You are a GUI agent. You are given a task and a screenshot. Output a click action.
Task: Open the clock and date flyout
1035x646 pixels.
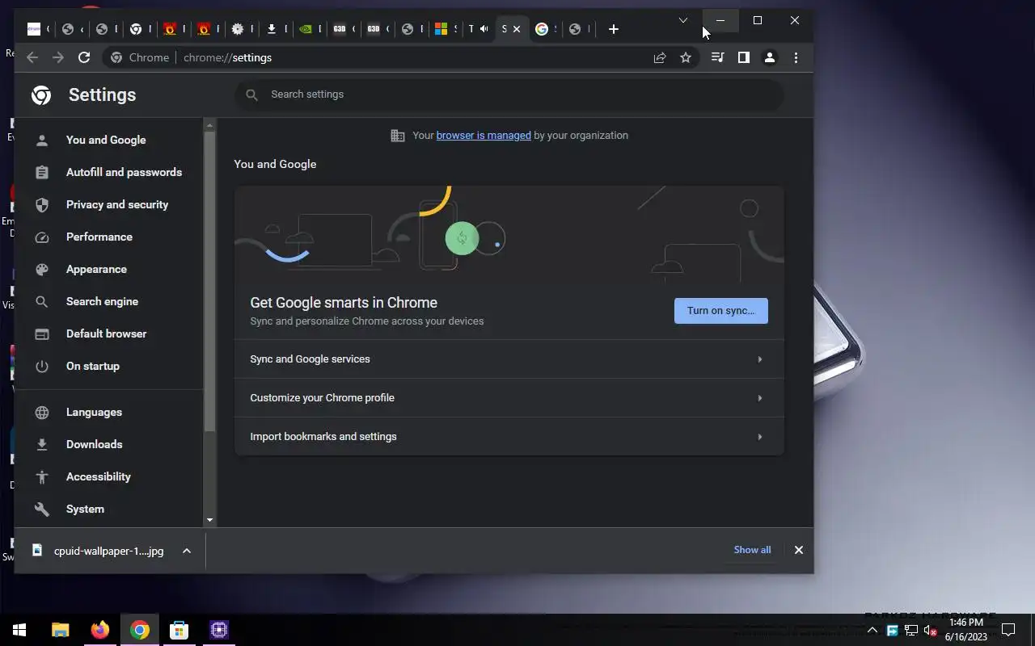(x=966, y=630)
